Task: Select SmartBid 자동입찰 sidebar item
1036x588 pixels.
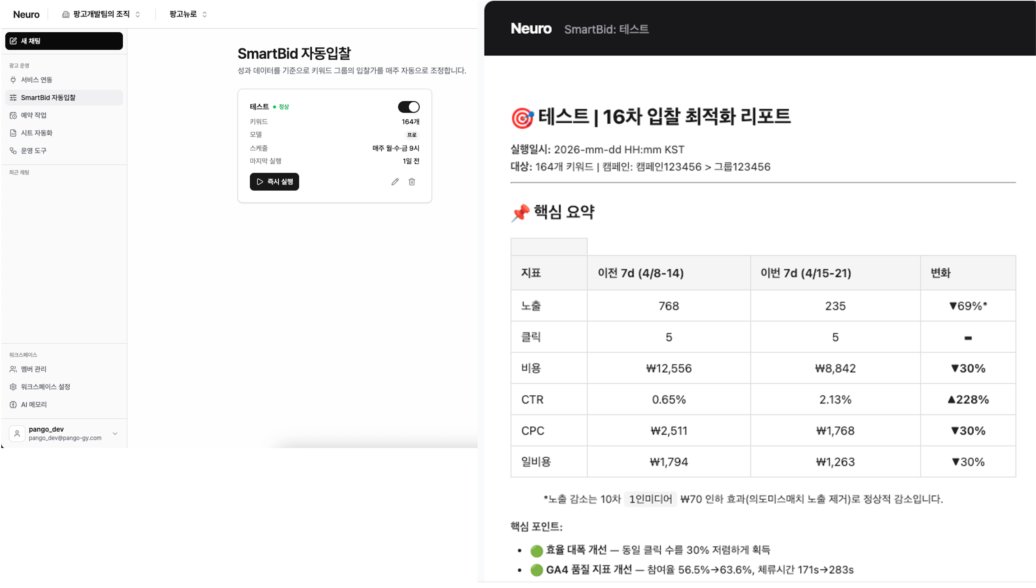Action: [x=64, y=97]
